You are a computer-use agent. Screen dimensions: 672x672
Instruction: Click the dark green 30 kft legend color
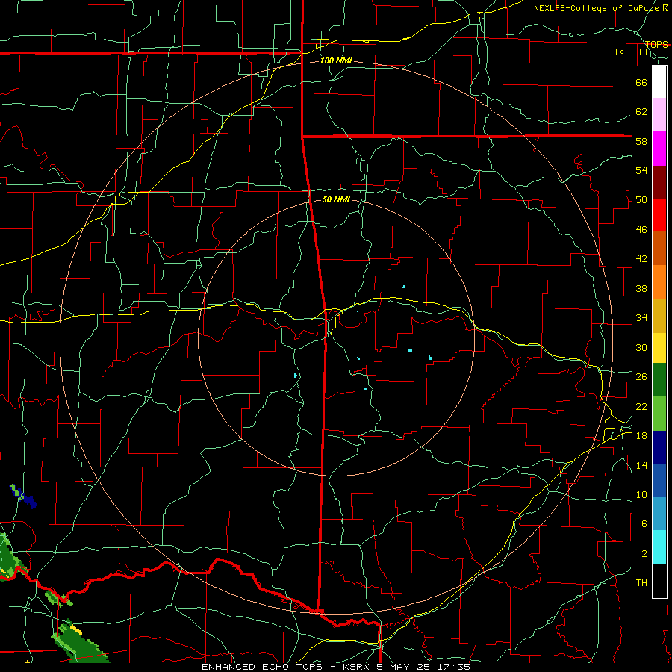[x=659, y=380]
